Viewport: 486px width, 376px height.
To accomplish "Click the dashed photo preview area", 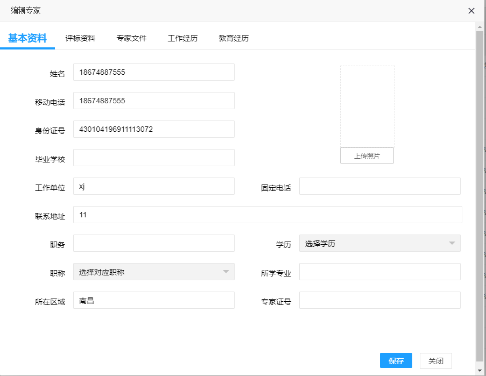I will click(x=367, y=106).
